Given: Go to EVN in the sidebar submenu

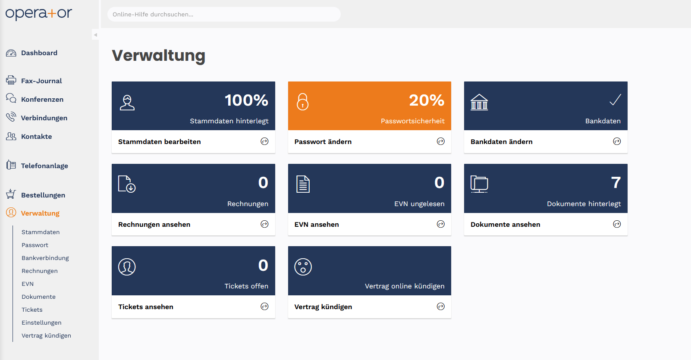Looking at the screenshot, I should pyautogui.click(x=28, y=284).
